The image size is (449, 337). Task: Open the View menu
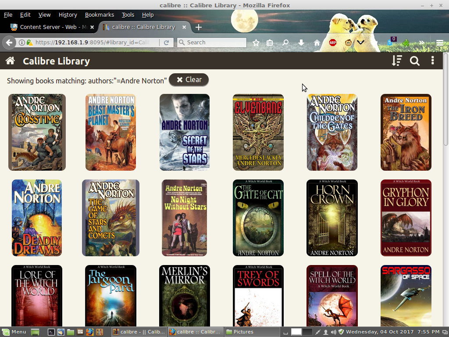pos(44,14)
